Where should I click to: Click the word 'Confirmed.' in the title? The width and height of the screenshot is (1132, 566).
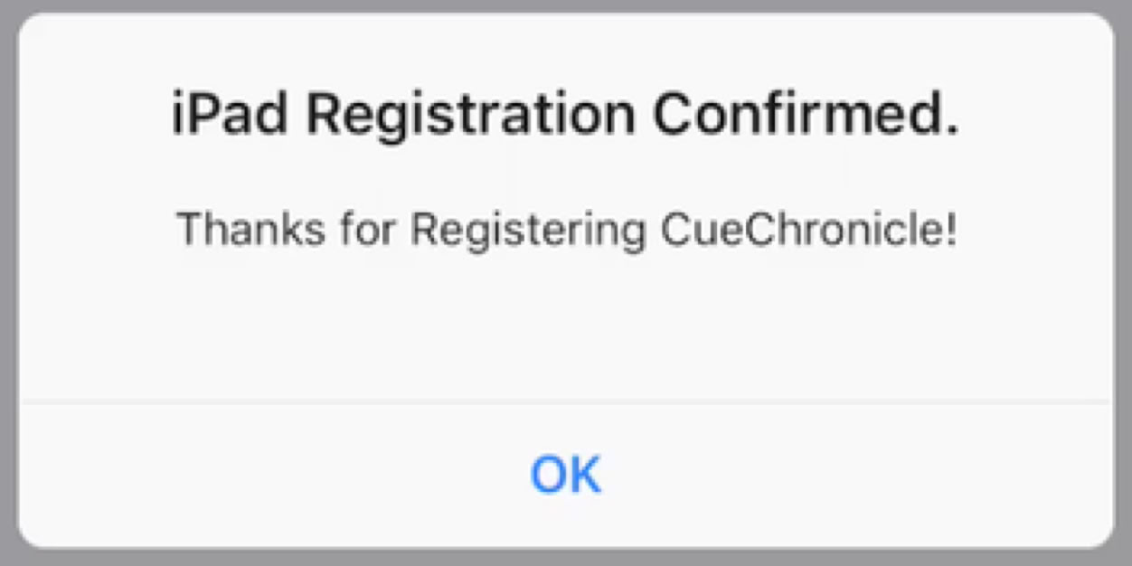805,116
